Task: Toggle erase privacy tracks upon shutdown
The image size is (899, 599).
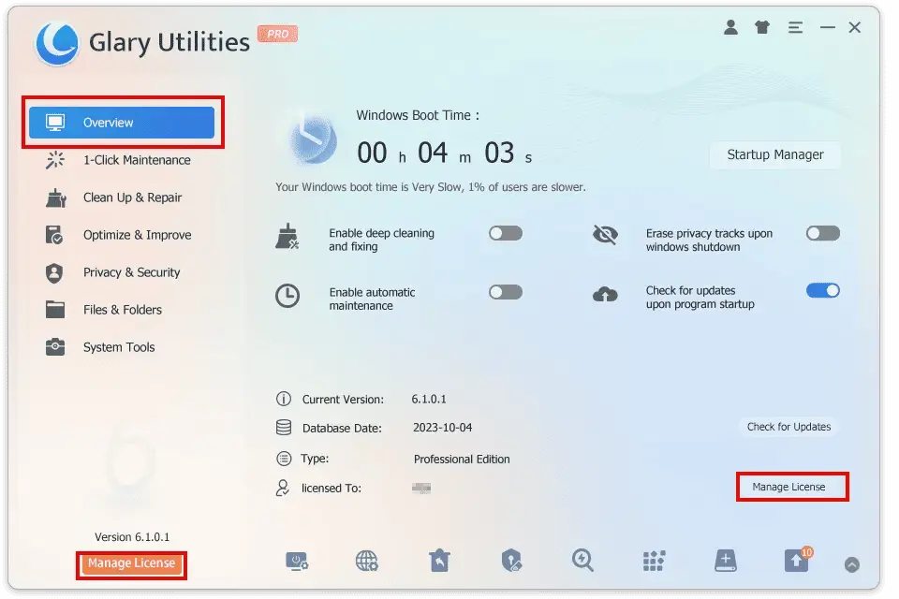Action: pos(823,233)
